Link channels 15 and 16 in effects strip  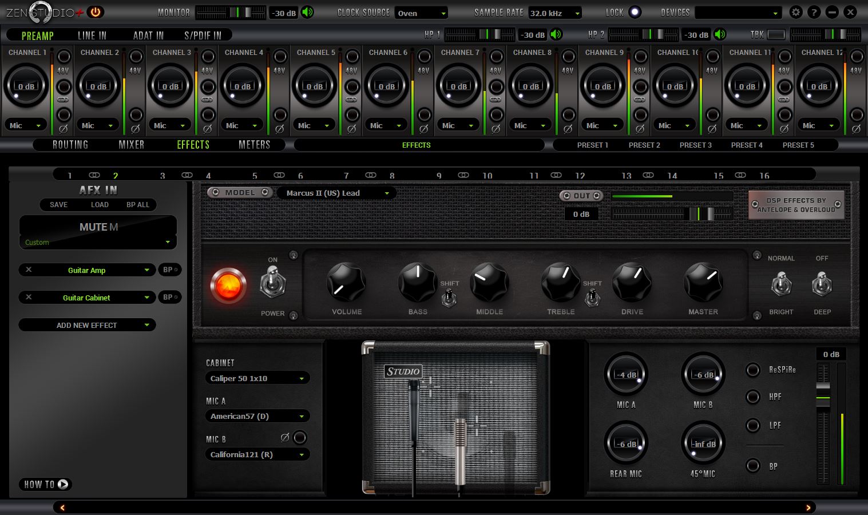point(740,175)
